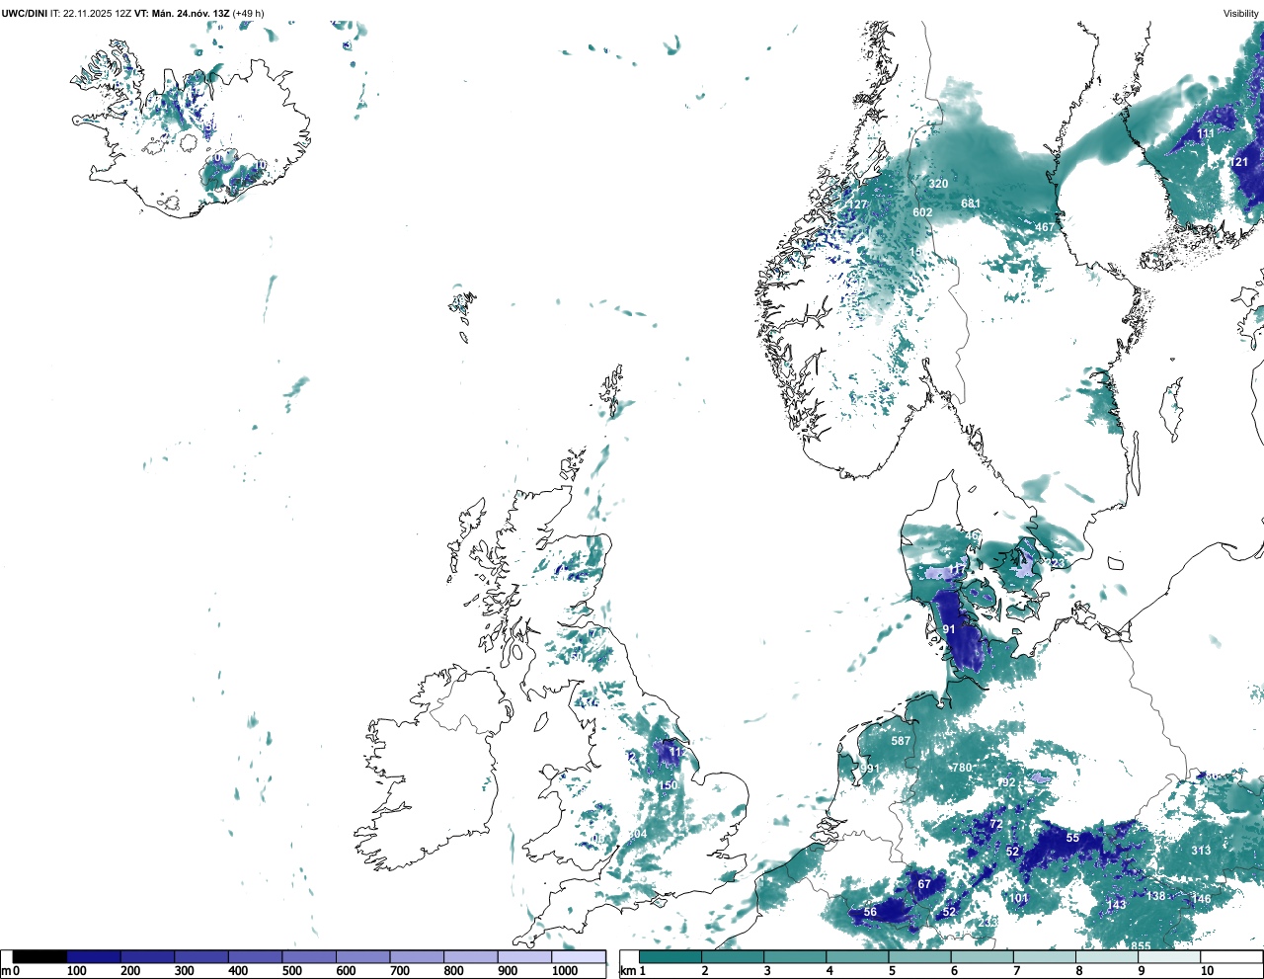
Task: Click the '1000' tick label on metre scale
Action: point(565,971)
